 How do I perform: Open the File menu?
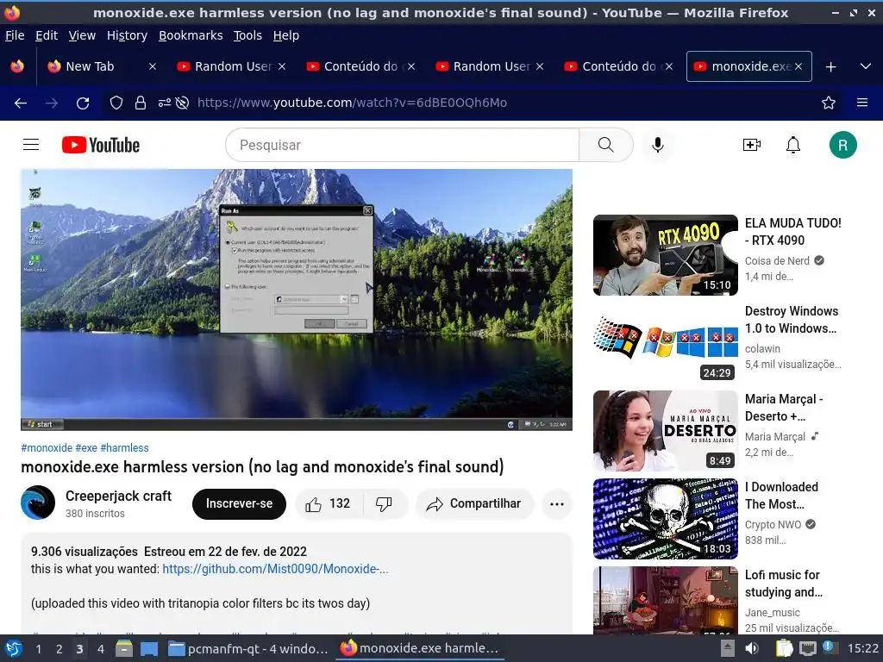pos(15,35)
